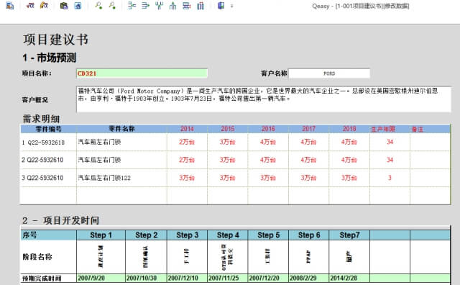Click the project name field CB321
Image resolution: width=460 pixels, height=285 pixels.
[142, 73]
